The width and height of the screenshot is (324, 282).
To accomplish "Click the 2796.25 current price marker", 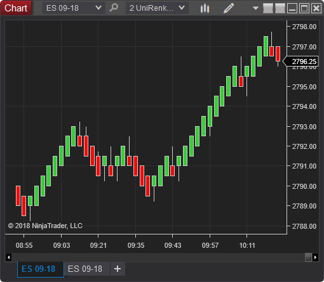I will 301,61.
